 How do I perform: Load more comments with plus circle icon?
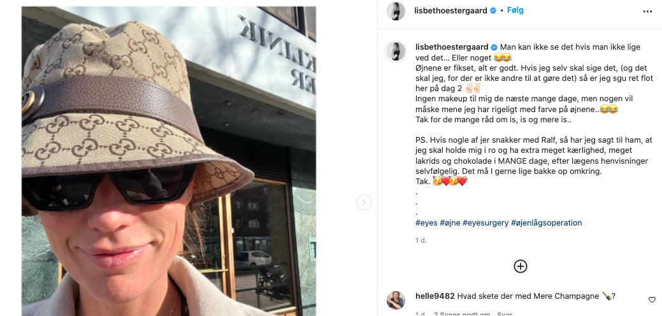520,266
